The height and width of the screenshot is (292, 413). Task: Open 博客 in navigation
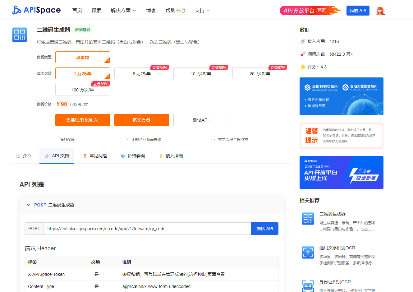tap(151, 11)
